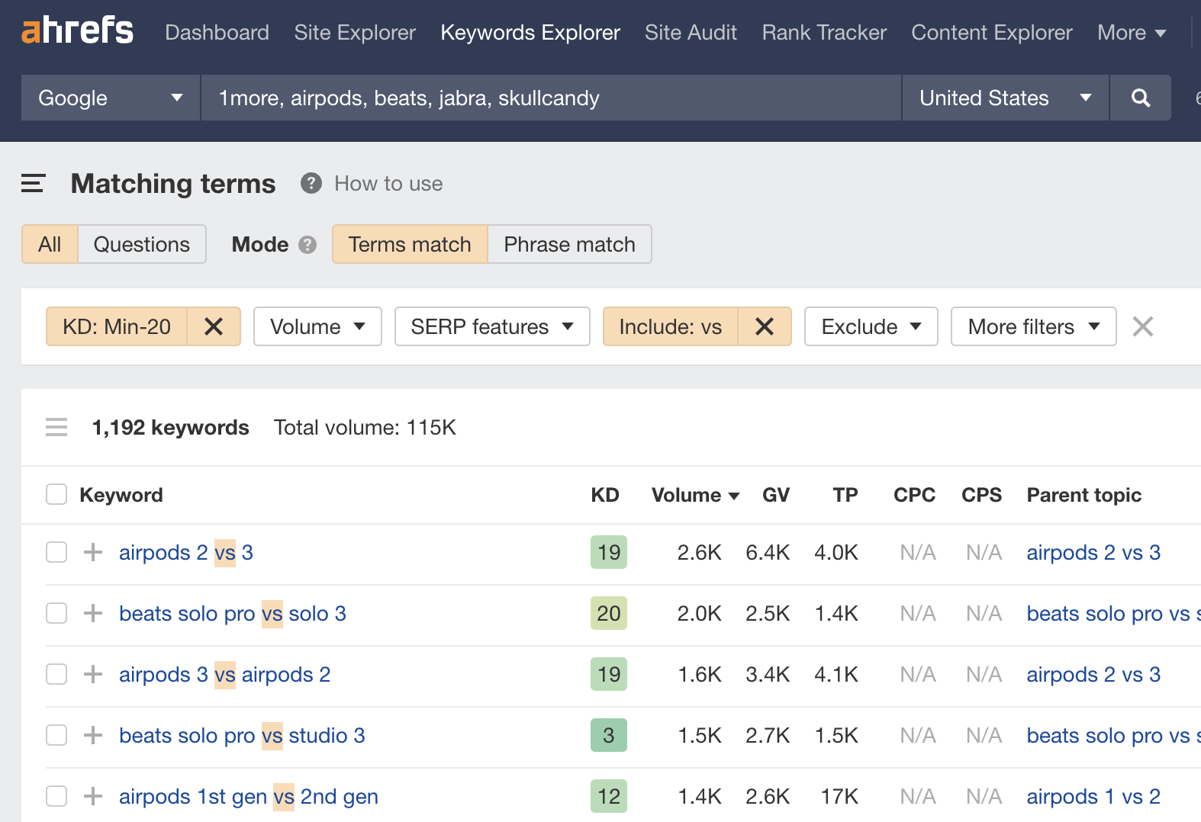Select the All tab

pyautogui.click(x=50, y=244)
